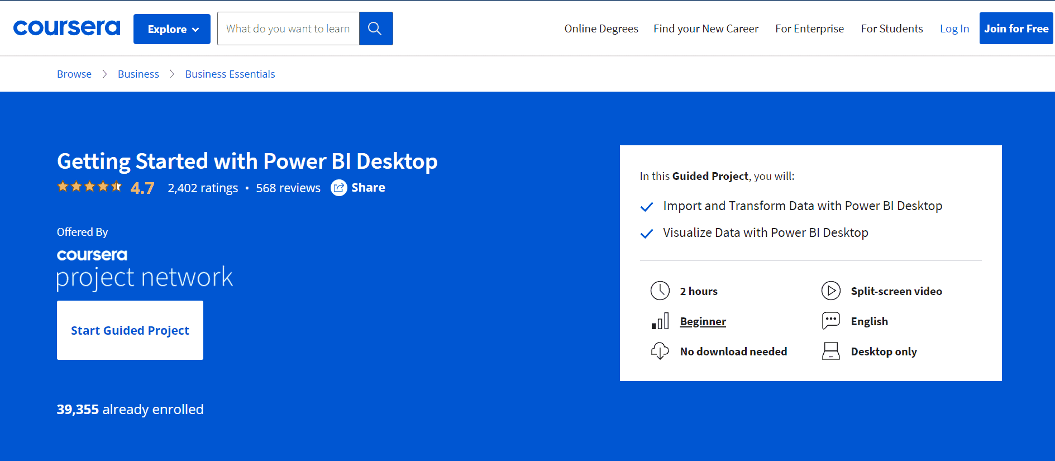The height and width of the screenshot is (461, 1055).
Task: Click 'Import and Transform Data with Power BI Desktop' text
Action: point(803,206)
